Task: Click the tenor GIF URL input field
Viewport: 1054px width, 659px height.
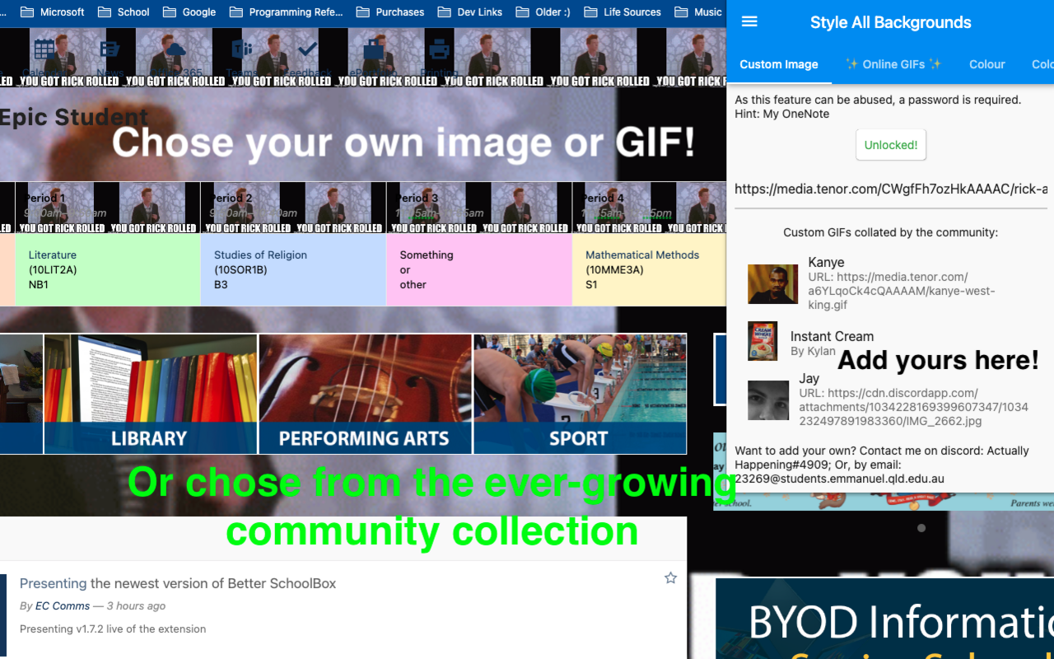Action: (x=890, y=189)
